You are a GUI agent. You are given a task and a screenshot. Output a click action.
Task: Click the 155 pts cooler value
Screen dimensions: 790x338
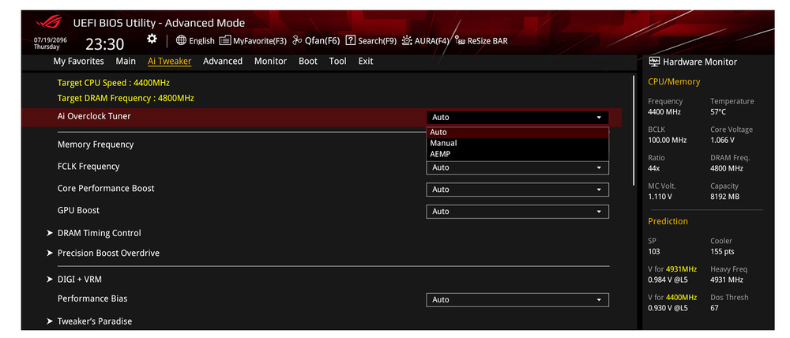click(x=723, y=251)
